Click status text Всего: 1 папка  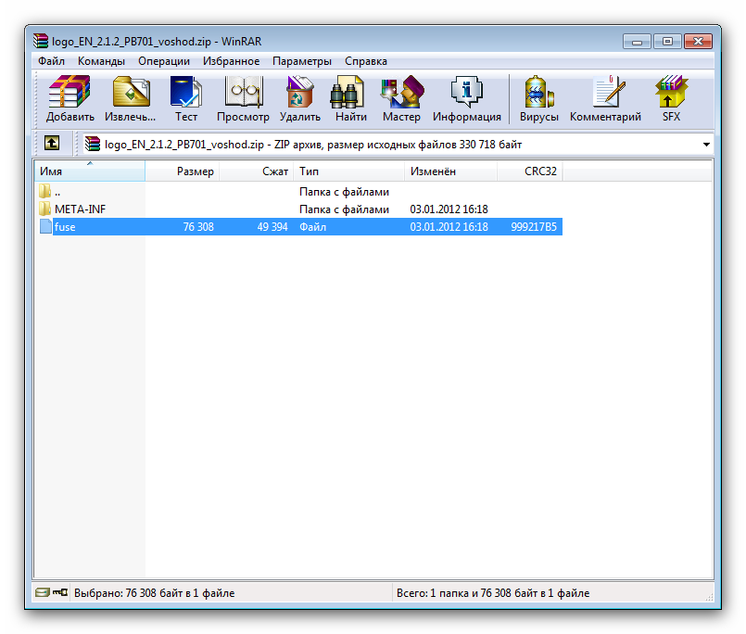point(493,593)
